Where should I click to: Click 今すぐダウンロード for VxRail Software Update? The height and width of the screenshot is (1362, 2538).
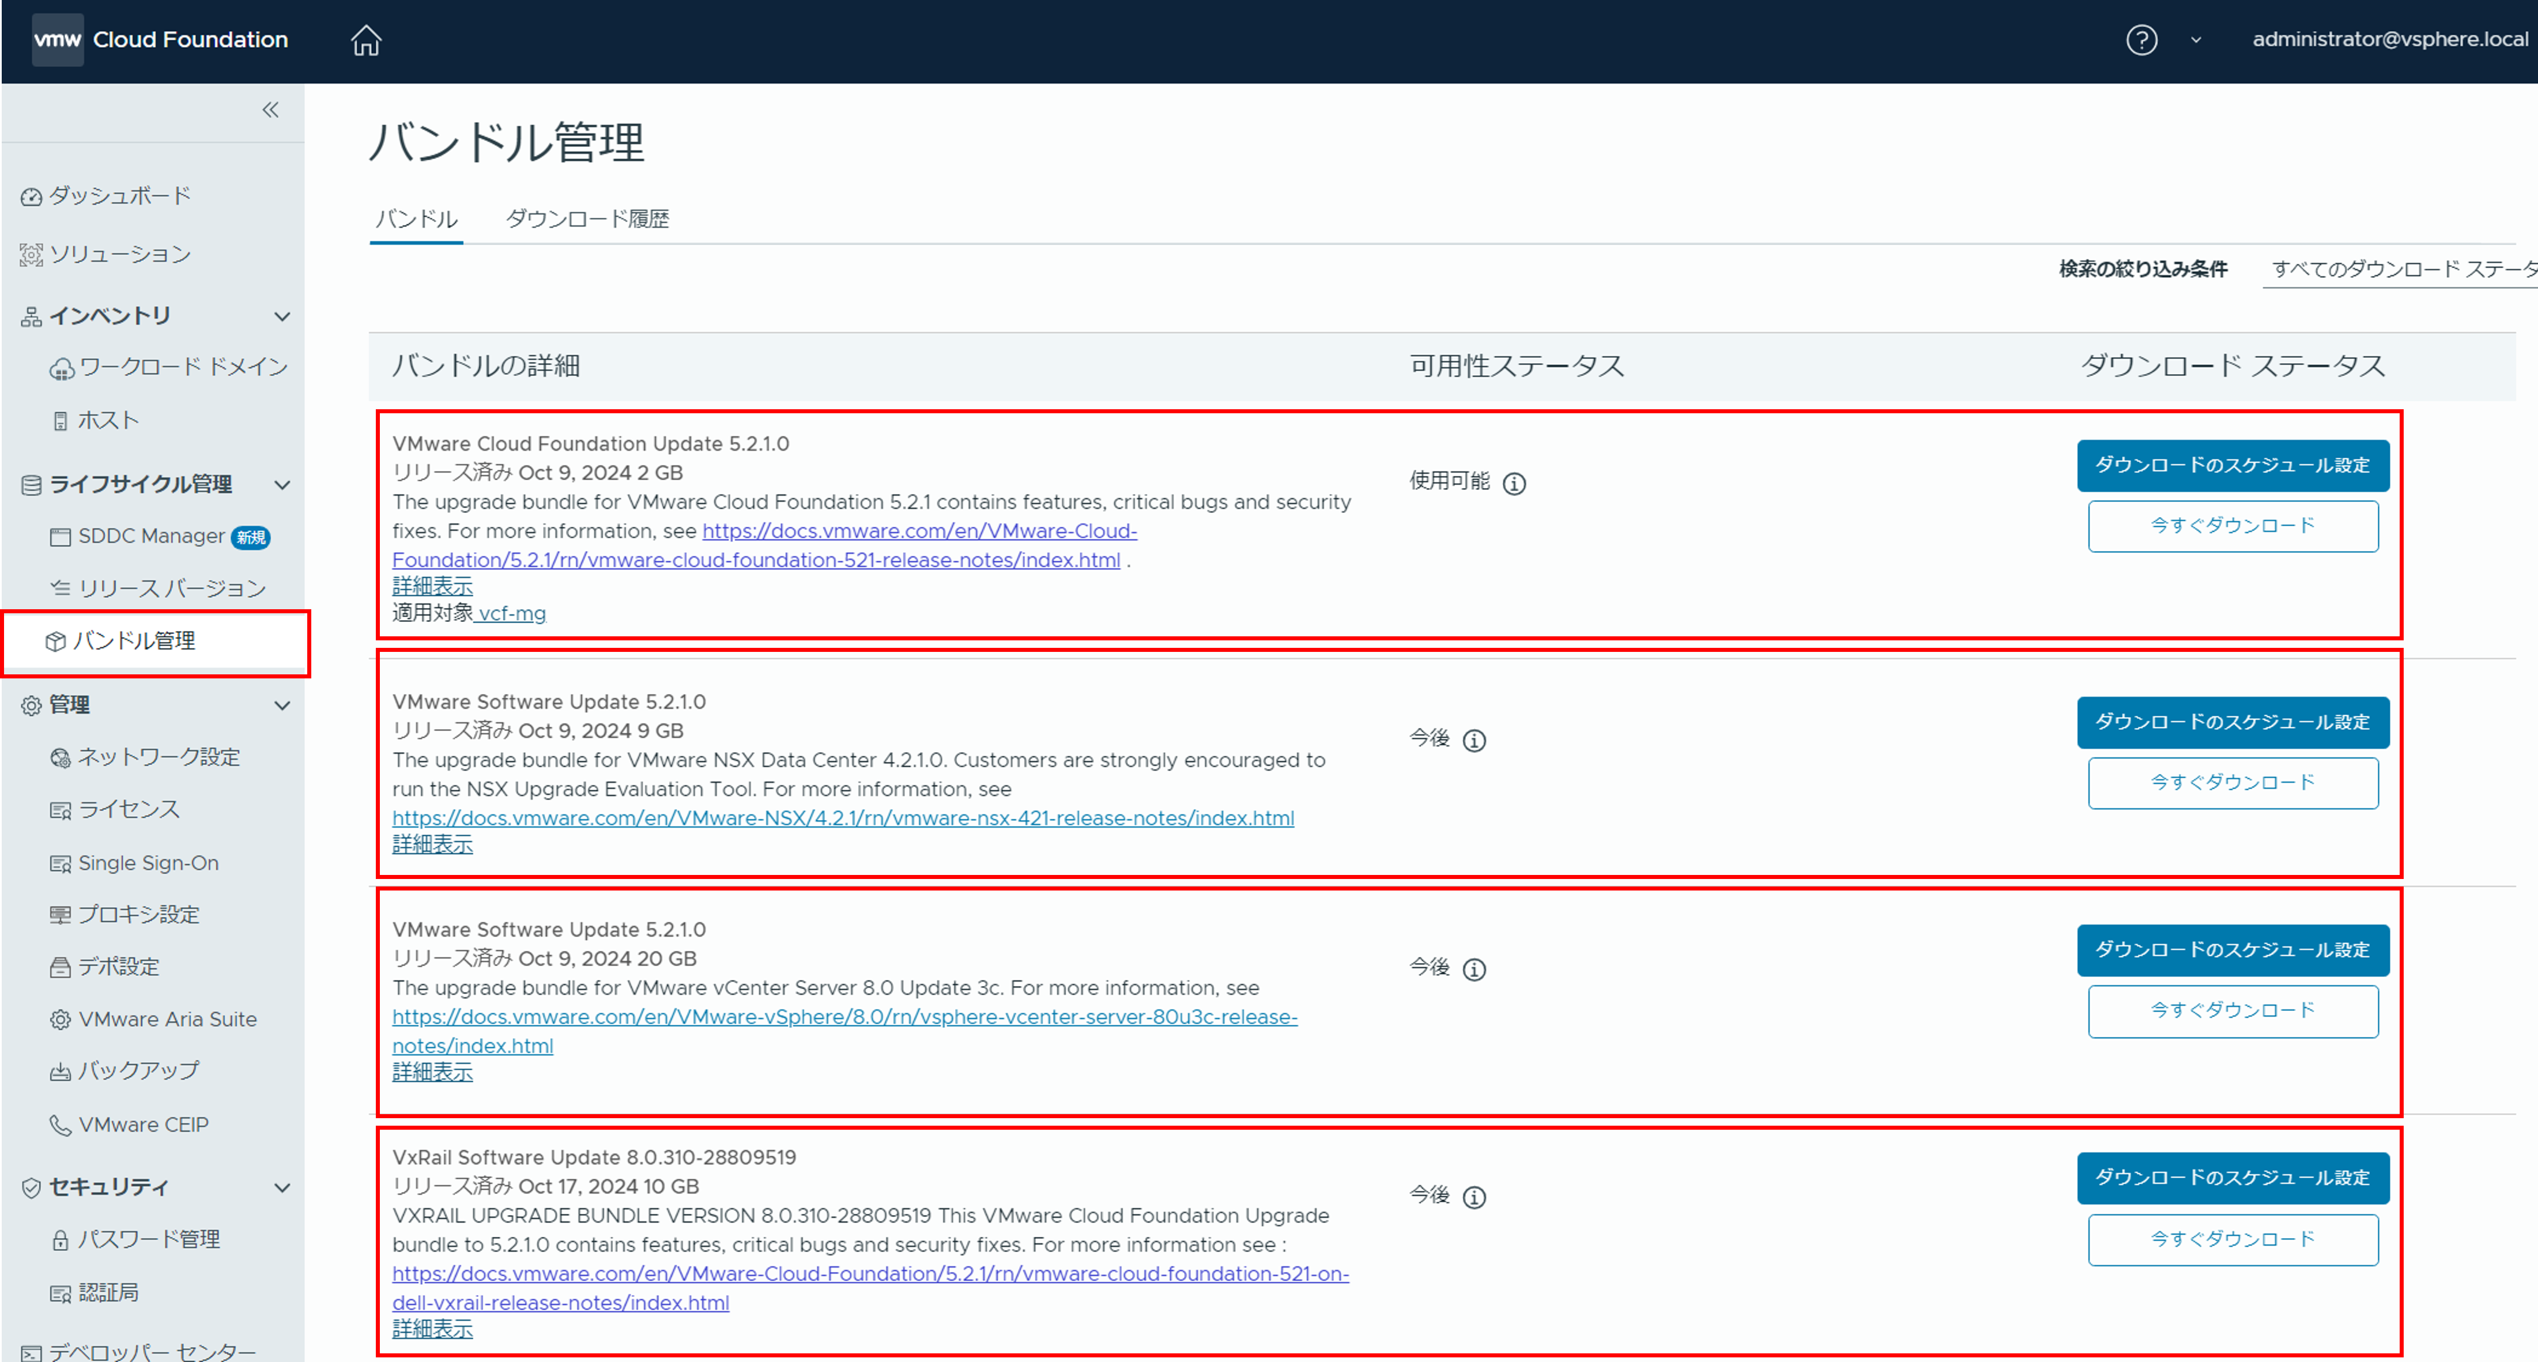pyautogui.click(x=2232, y=1240)
